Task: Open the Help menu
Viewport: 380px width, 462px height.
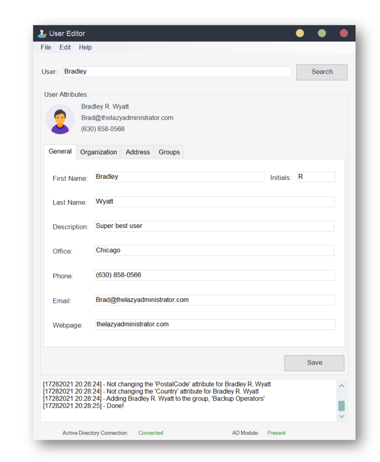Action: tap(85, 47)
